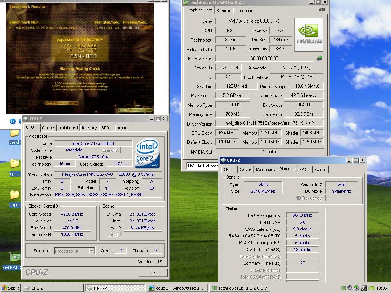Click the Rated FSB 1880.1 MHz value
The width and height of the screenshot is (391, 293).
(72, 234)
